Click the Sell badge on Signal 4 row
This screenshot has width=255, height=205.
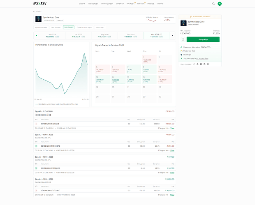click(36, 190)
